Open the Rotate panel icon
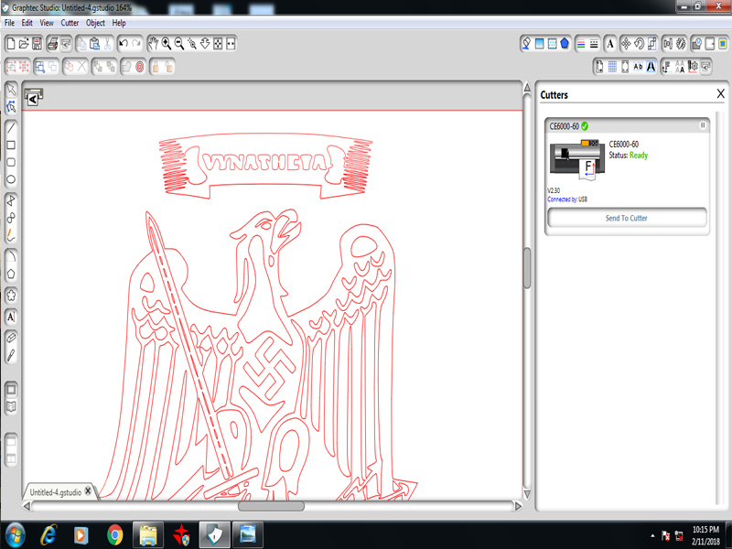 [x=639, y=44]
